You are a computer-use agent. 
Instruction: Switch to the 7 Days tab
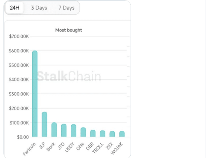(x=67, y=8)
